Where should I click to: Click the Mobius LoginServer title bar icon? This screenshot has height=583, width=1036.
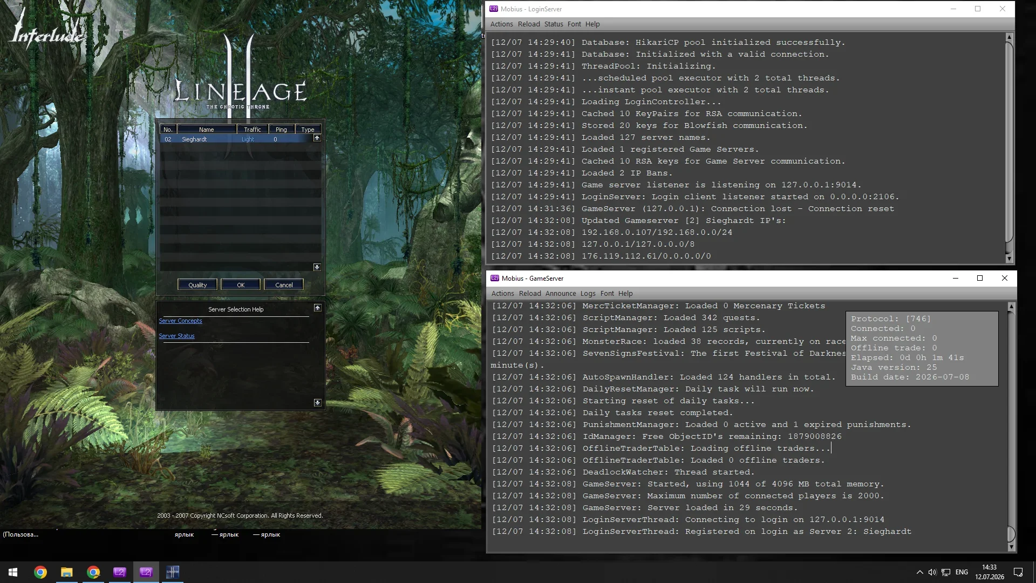pyautogui.click(x=494, y=9)
